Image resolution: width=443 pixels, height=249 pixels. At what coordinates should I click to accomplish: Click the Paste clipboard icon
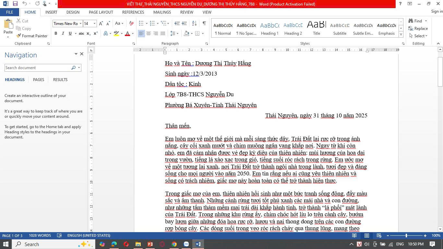tap(8, 24)
